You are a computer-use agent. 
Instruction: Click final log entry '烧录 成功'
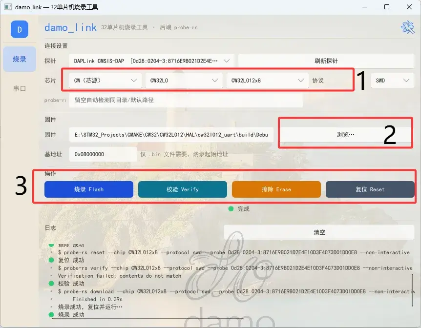[71, 315]
